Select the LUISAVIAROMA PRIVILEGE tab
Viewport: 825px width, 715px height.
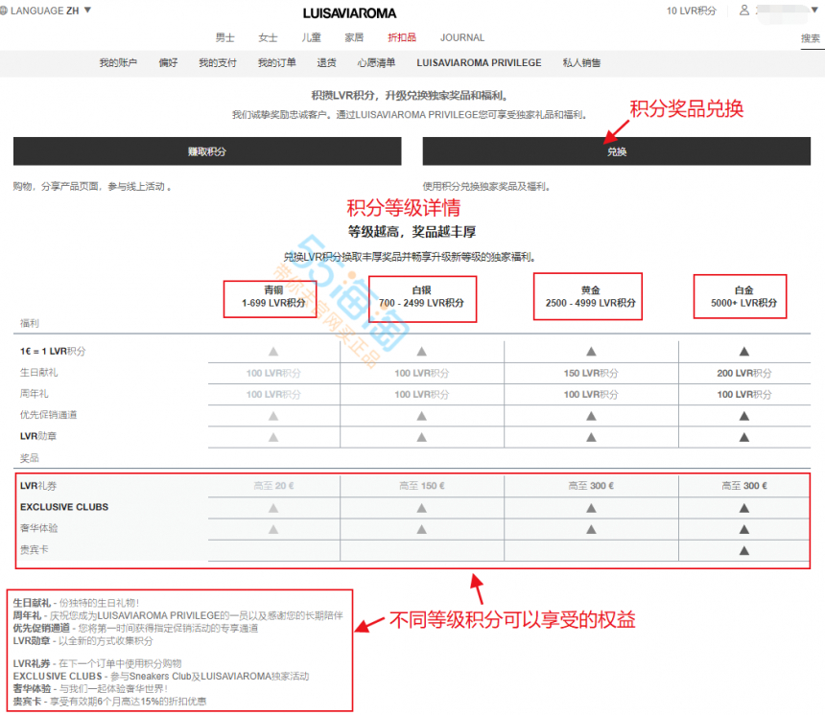point(479,63)
